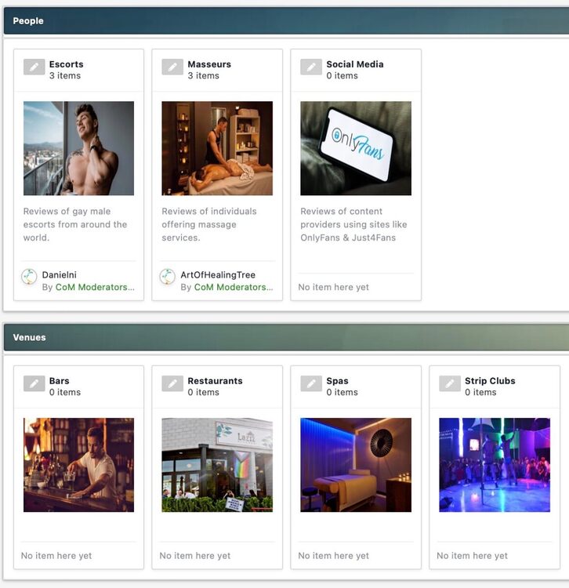Collapse the Venues section header
Screen dimensions: 569x588
pos(284,337)
